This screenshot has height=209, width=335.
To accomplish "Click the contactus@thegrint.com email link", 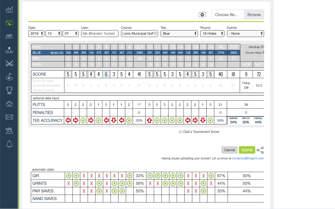I will click(x=248, y=158).
